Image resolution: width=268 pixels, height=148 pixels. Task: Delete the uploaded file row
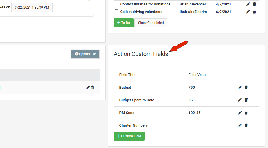click(92, 88)
